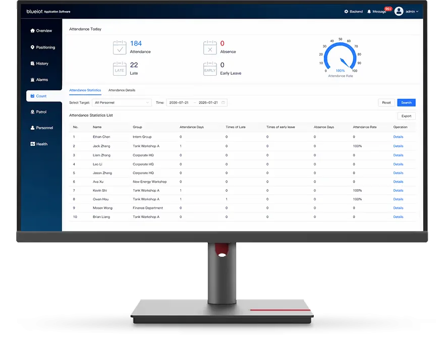Open Details for Brian Liang
This screenshot has width=444, height=337.
point(398,217)
